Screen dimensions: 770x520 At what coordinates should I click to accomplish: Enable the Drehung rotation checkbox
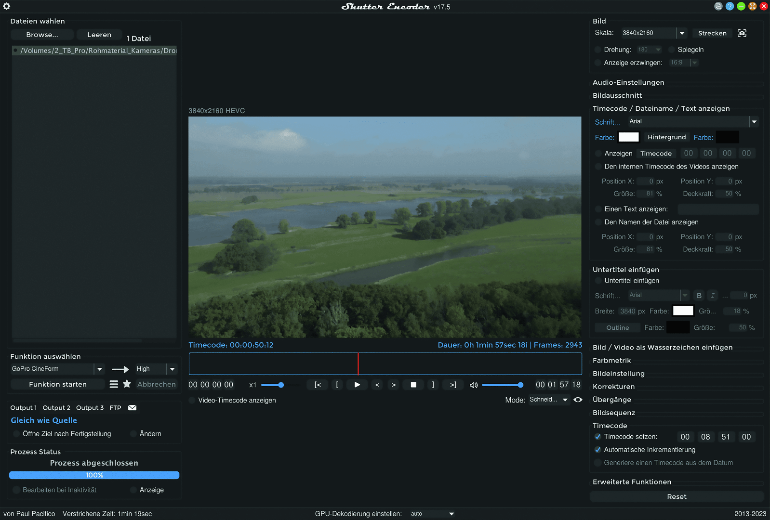click(598, 50)
